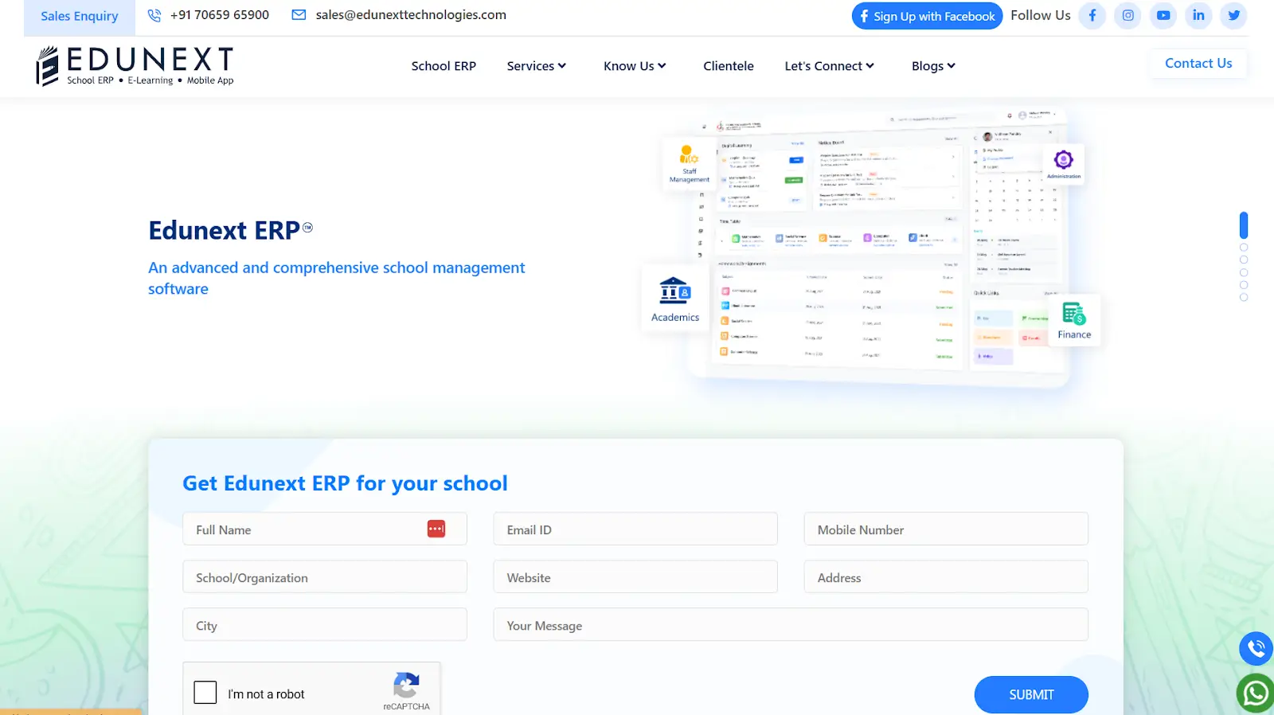This screenshot has width=1274, height=715.
Task: Check the I'm not a robot box
Action: [x=205, y=692]
